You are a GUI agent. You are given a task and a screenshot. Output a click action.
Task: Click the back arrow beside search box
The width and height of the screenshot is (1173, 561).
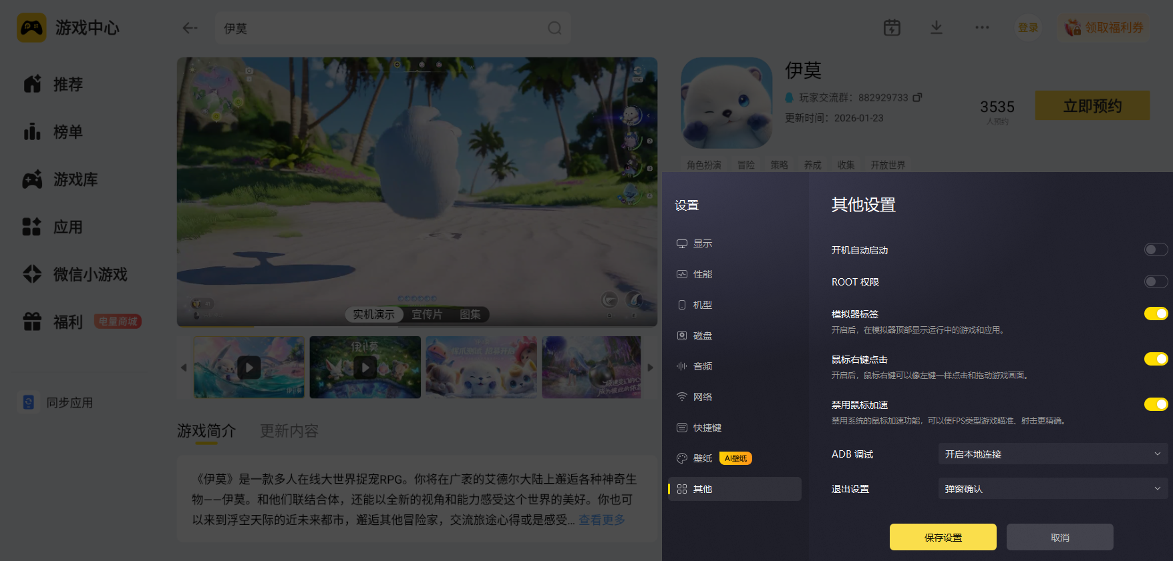coord(190,28)
